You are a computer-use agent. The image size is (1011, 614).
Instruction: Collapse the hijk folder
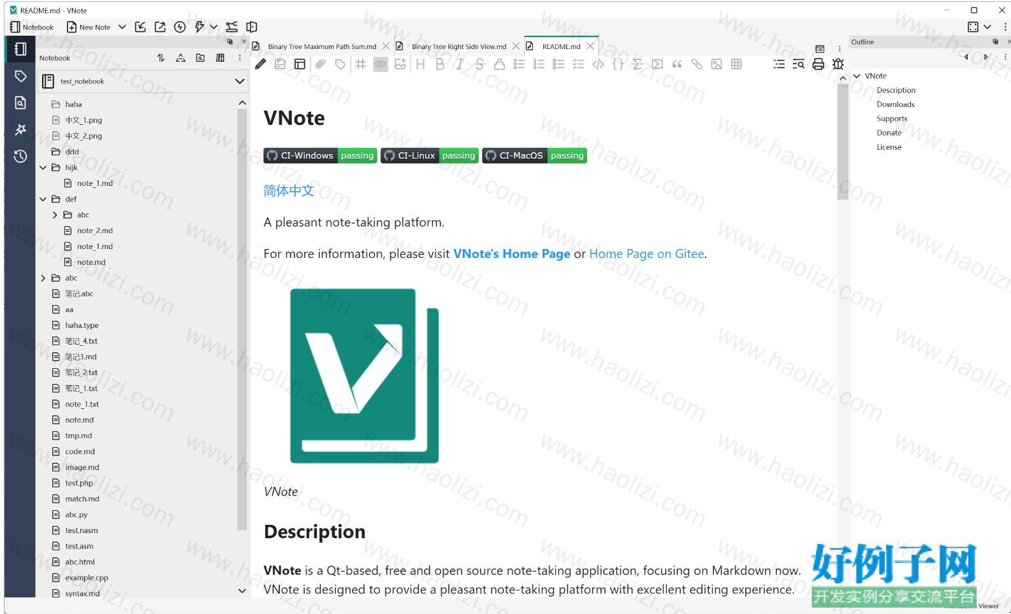click(x=43, y=168)
